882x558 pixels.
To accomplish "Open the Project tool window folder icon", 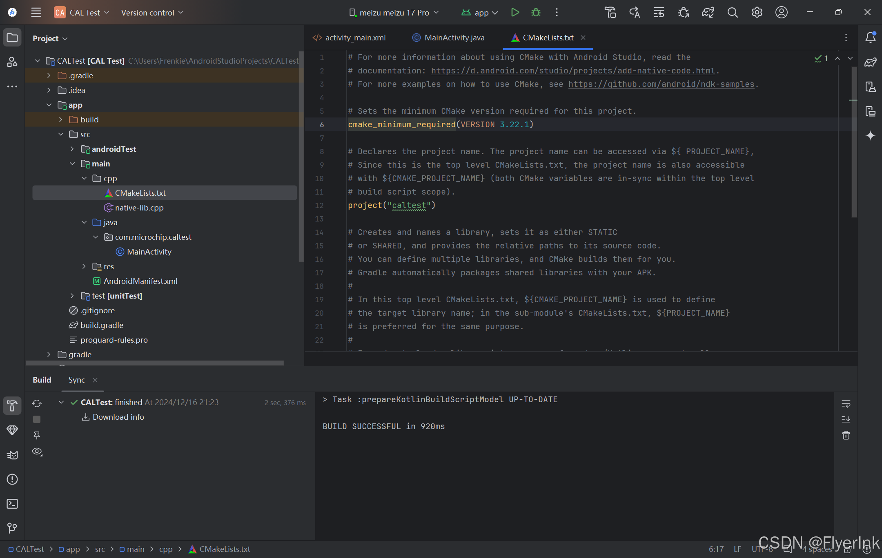I will pos(12,38).
